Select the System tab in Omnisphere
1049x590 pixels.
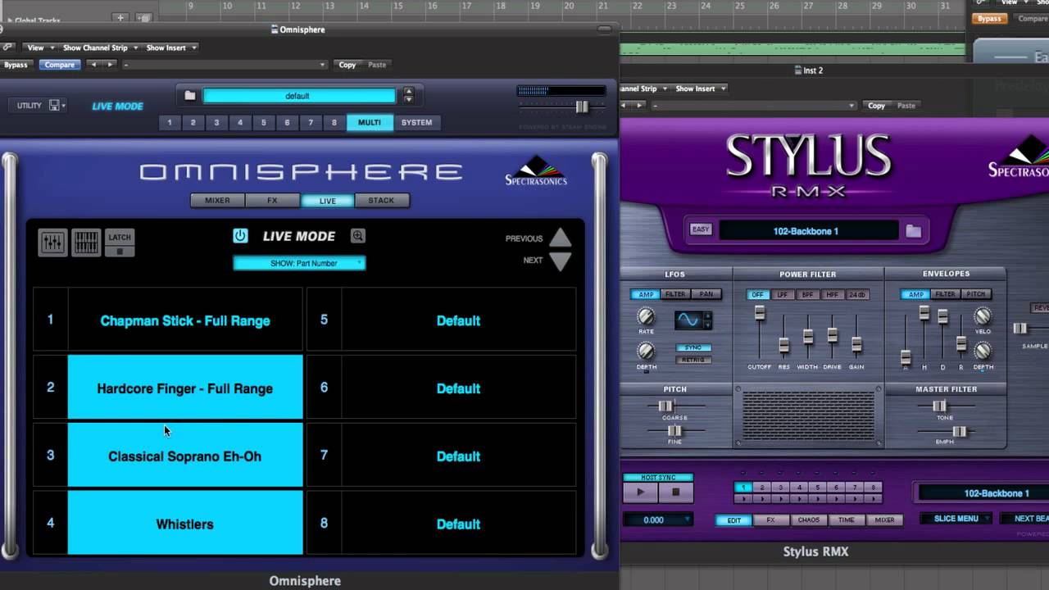coord(416,122)
